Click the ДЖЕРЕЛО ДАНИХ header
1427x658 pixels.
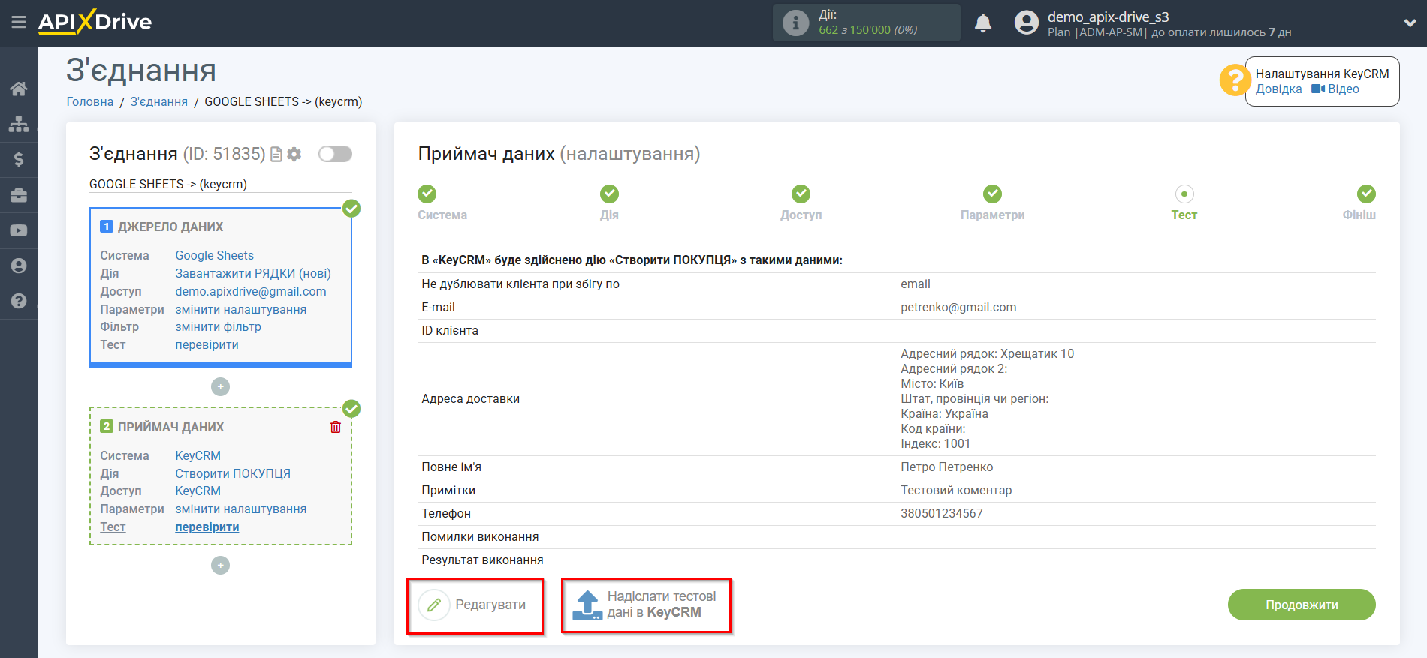click(x=170, y=227)
